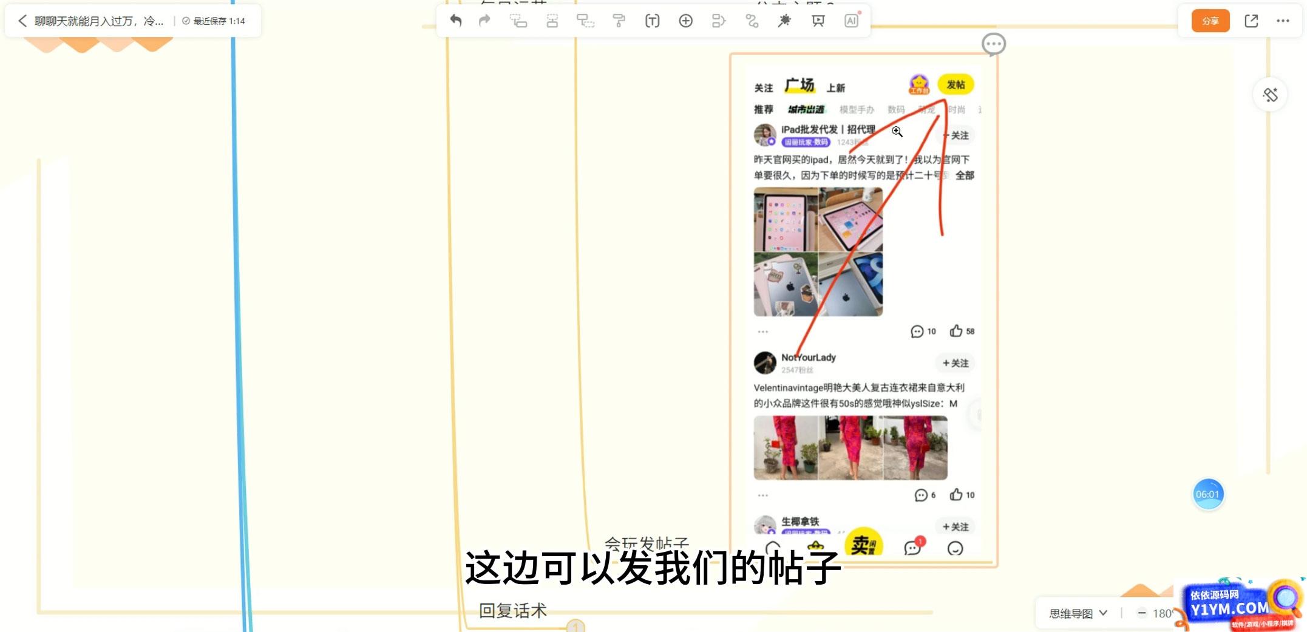1307x632 pixels.
Task: Open the AI assistant
Action: pos(852,21)
